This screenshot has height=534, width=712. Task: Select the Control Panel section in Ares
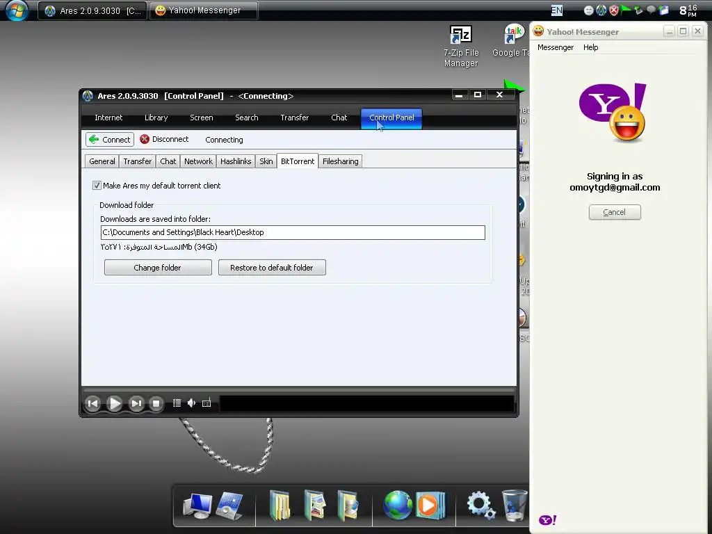391,118
